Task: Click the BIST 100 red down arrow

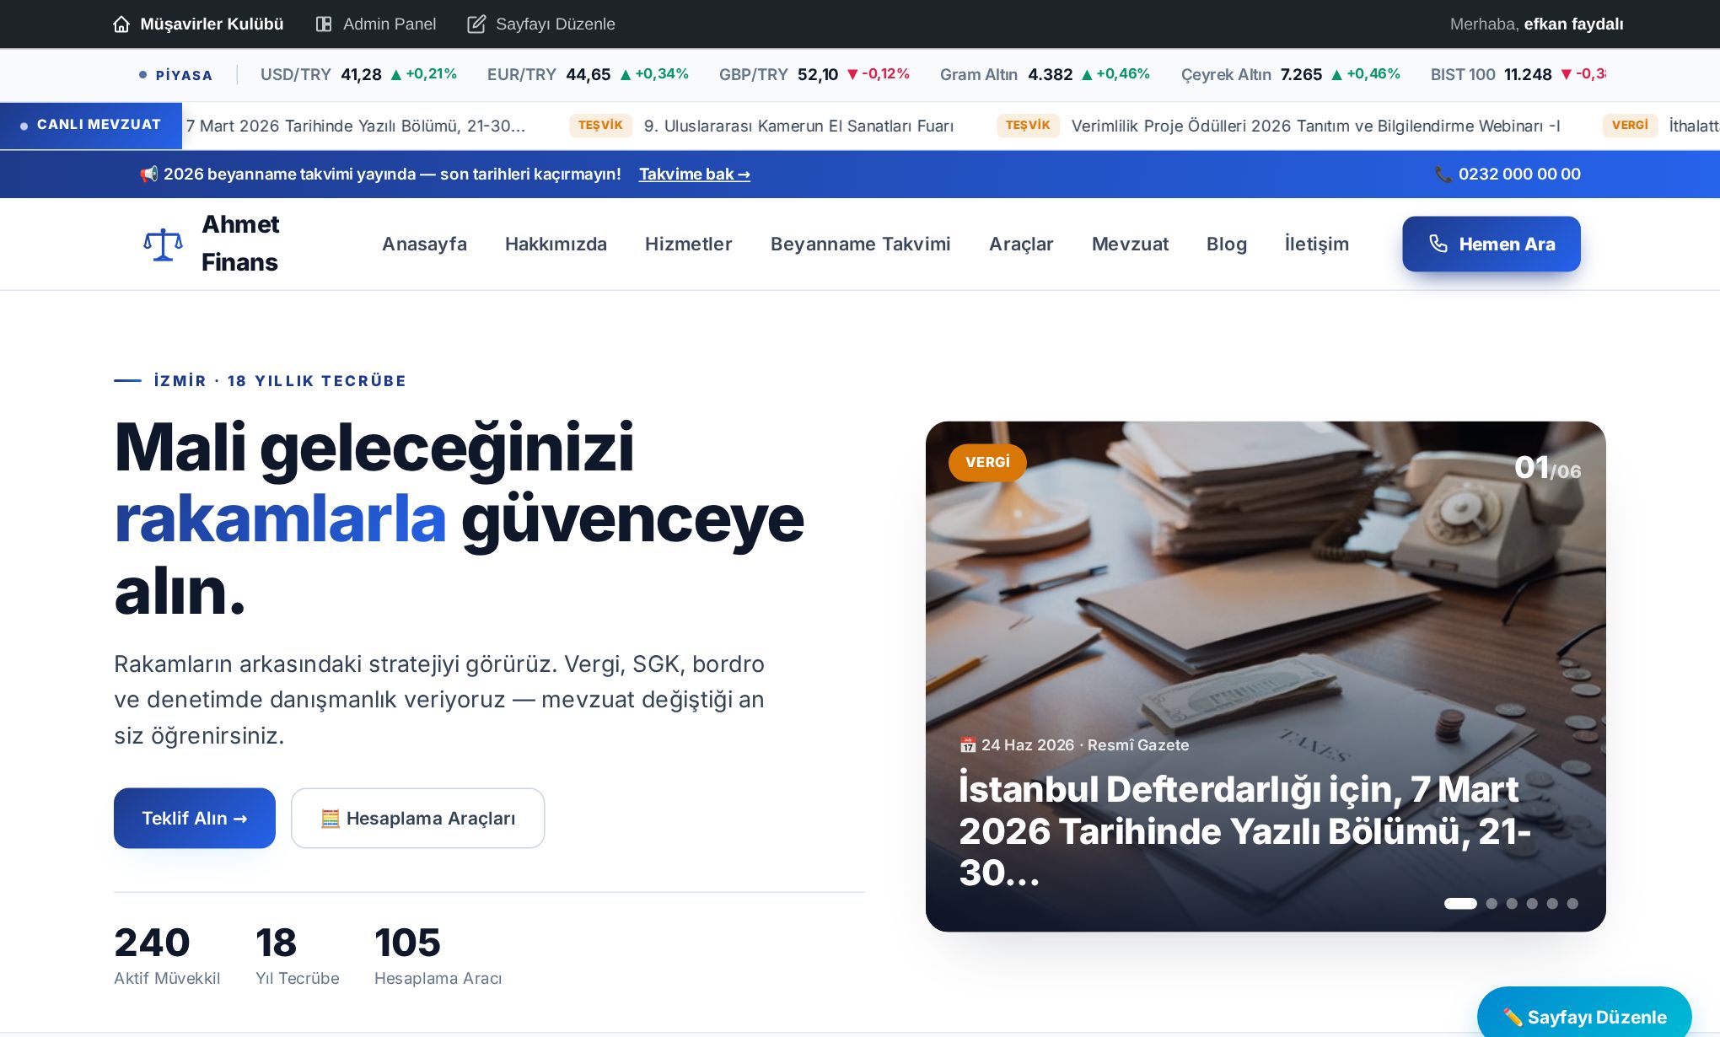Action: (x=1567, y=75)
